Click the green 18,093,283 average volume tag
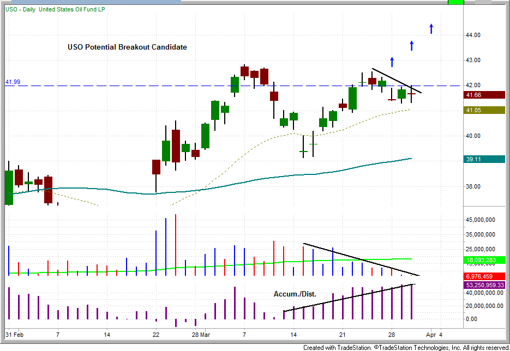The height and width of the screenshot is (351, 510). point(484,260)
